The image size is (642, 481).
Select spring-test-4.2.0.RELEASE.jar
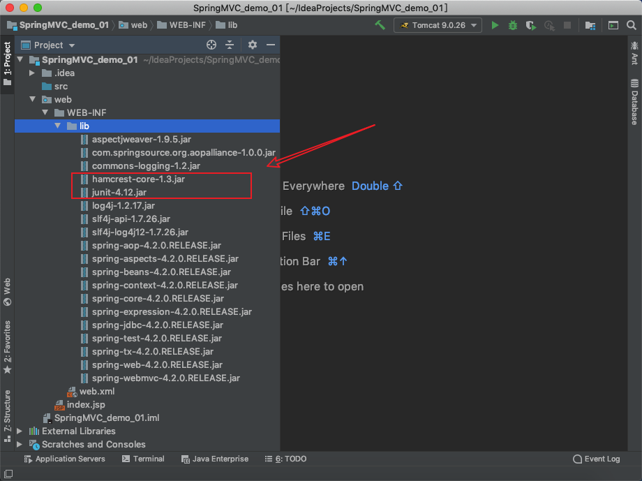(151, 339)
